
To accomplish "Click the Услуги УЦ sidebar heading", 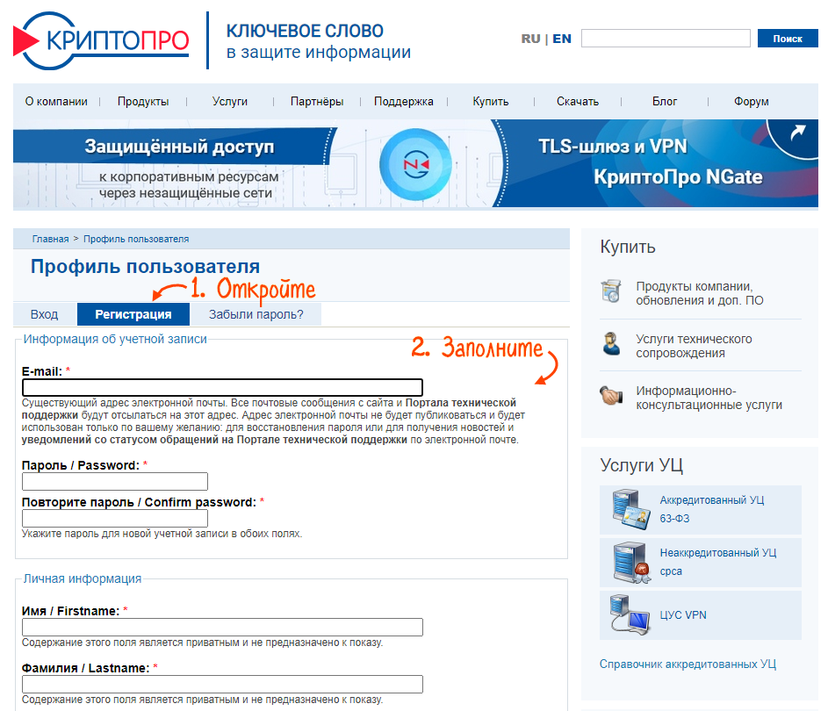I will tap(641, 465).
